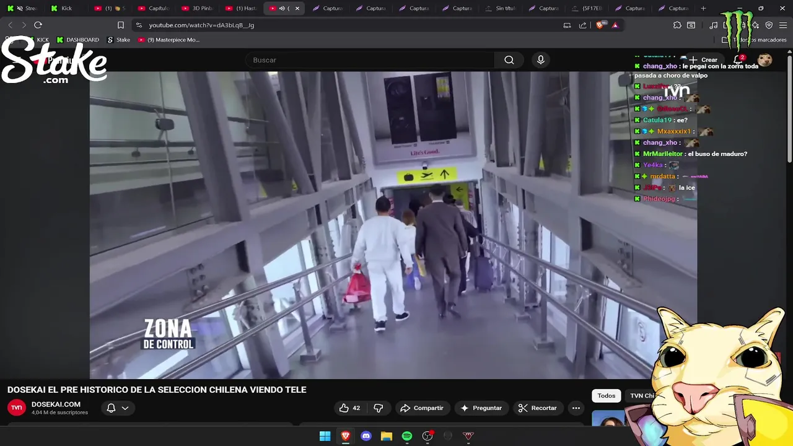Click the YouTube search magnifier button
The image size is (793, 446).
pos(509,60)
